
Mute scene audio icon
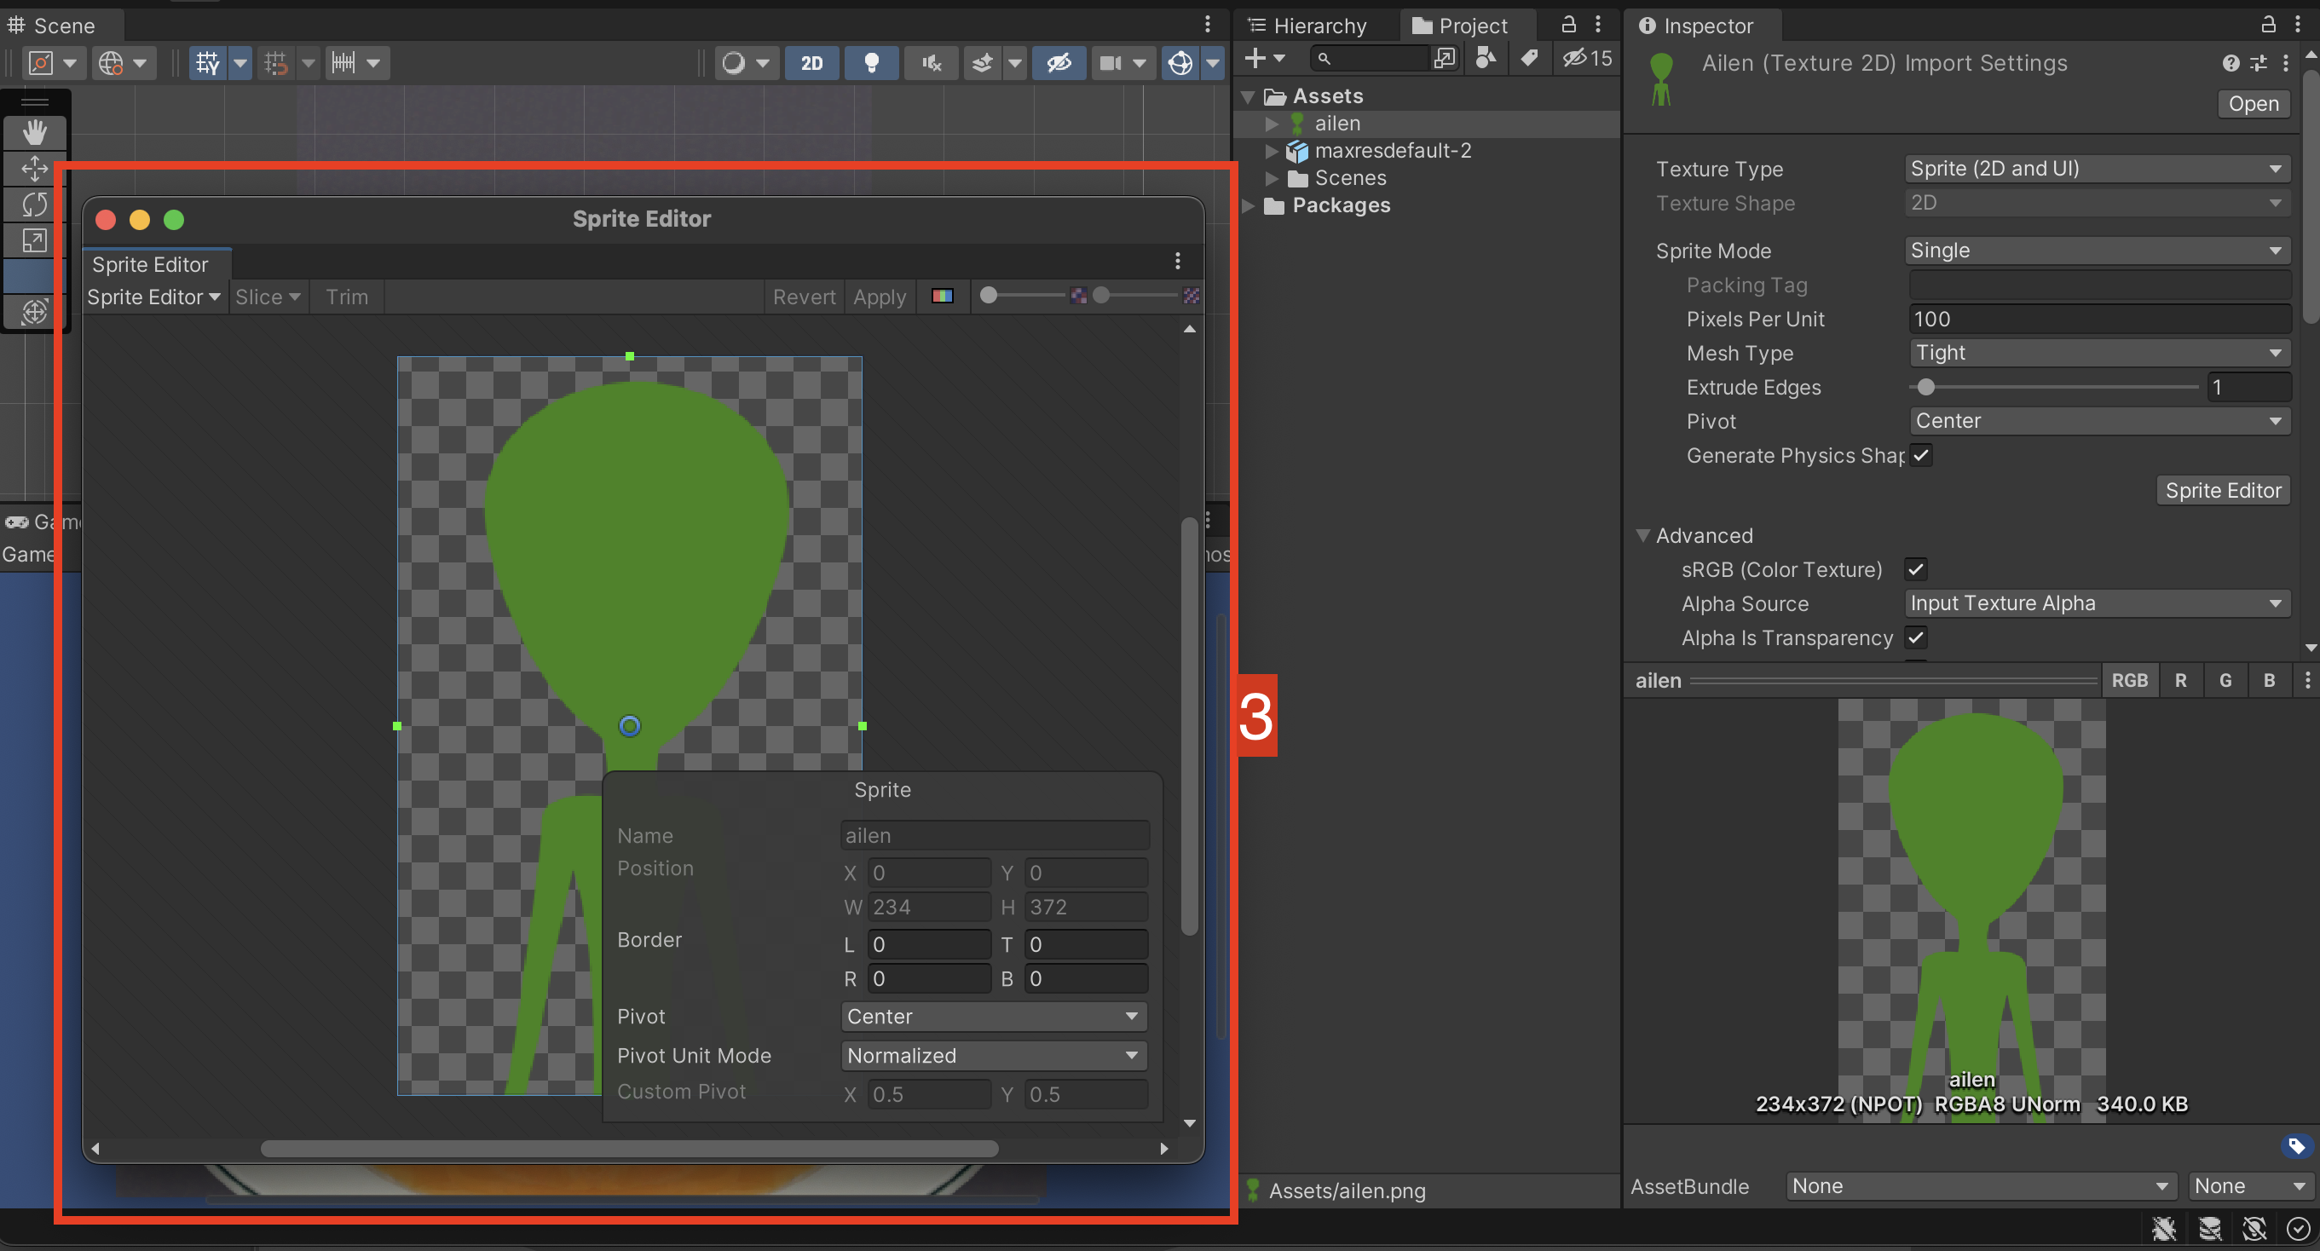932,62
